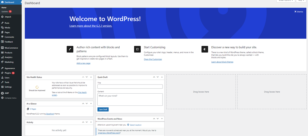The height and width of the screenshot is (136, 308).
Task: Open the Customizer link
Action: (x=153, y=59)
